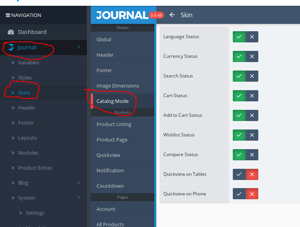Disable Cart Status with X button

[252, 96]
